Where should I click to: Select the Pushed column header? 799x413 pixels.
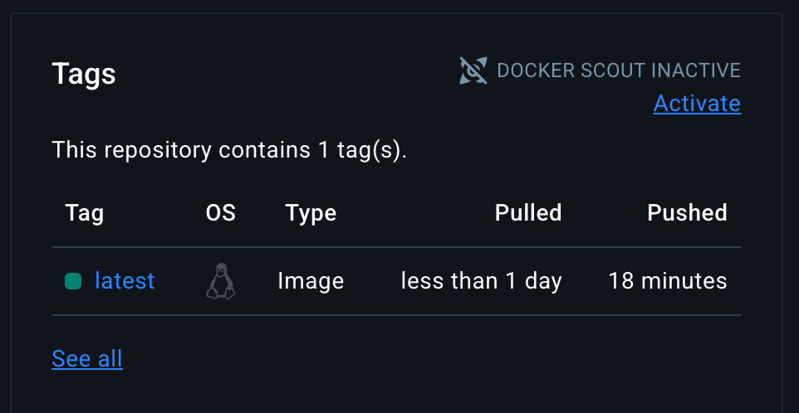click(x=687, y=213)
